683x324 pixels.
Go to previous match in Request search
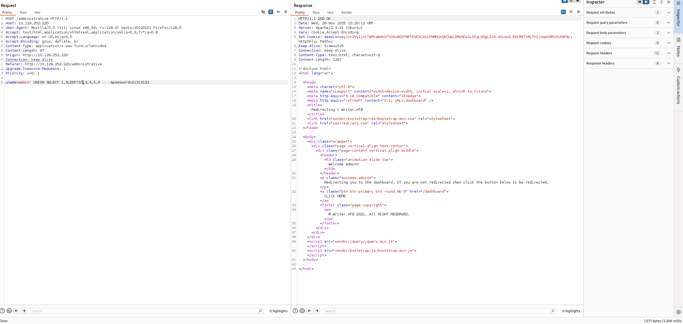point(17,311)
